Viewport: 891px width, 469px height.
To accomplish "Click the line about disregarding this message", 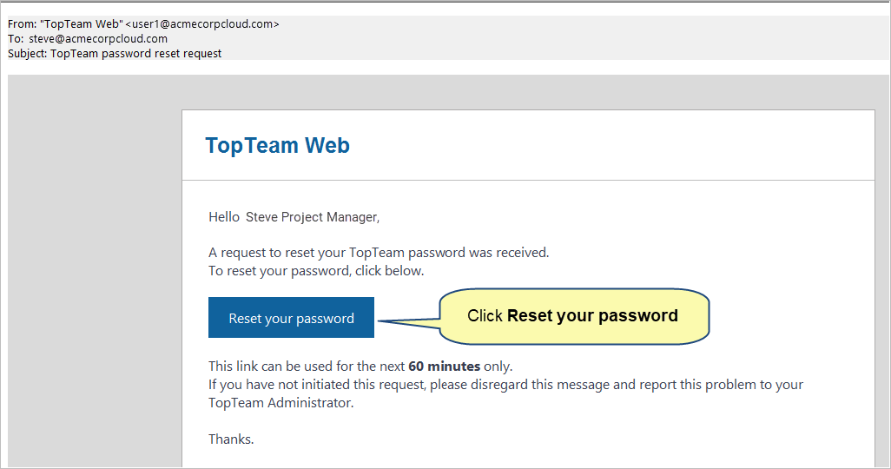I will click(505, 384).
